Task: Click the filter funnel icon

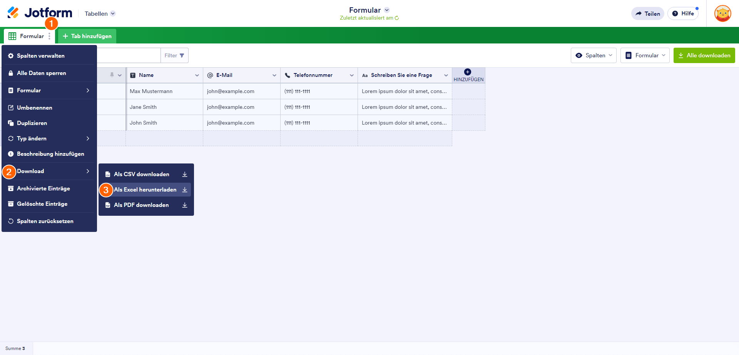Action: tap(182, 55)
